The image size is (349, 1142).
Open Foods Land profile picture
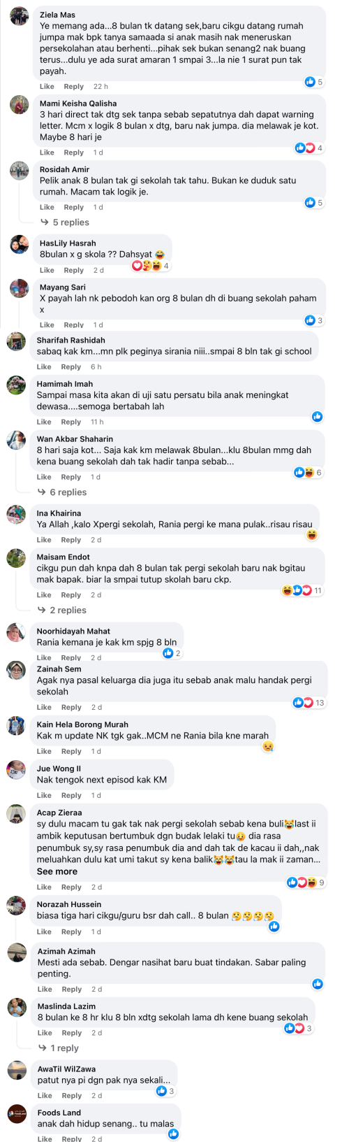(x=17, y=1113)
